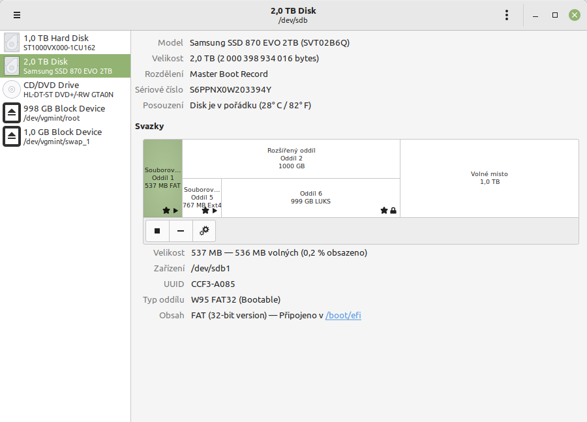Viewport: 587px width, 422px height.
Task: Select Oddíl 6 LUKS encrypted partition
Action: (x=310, y=197)
